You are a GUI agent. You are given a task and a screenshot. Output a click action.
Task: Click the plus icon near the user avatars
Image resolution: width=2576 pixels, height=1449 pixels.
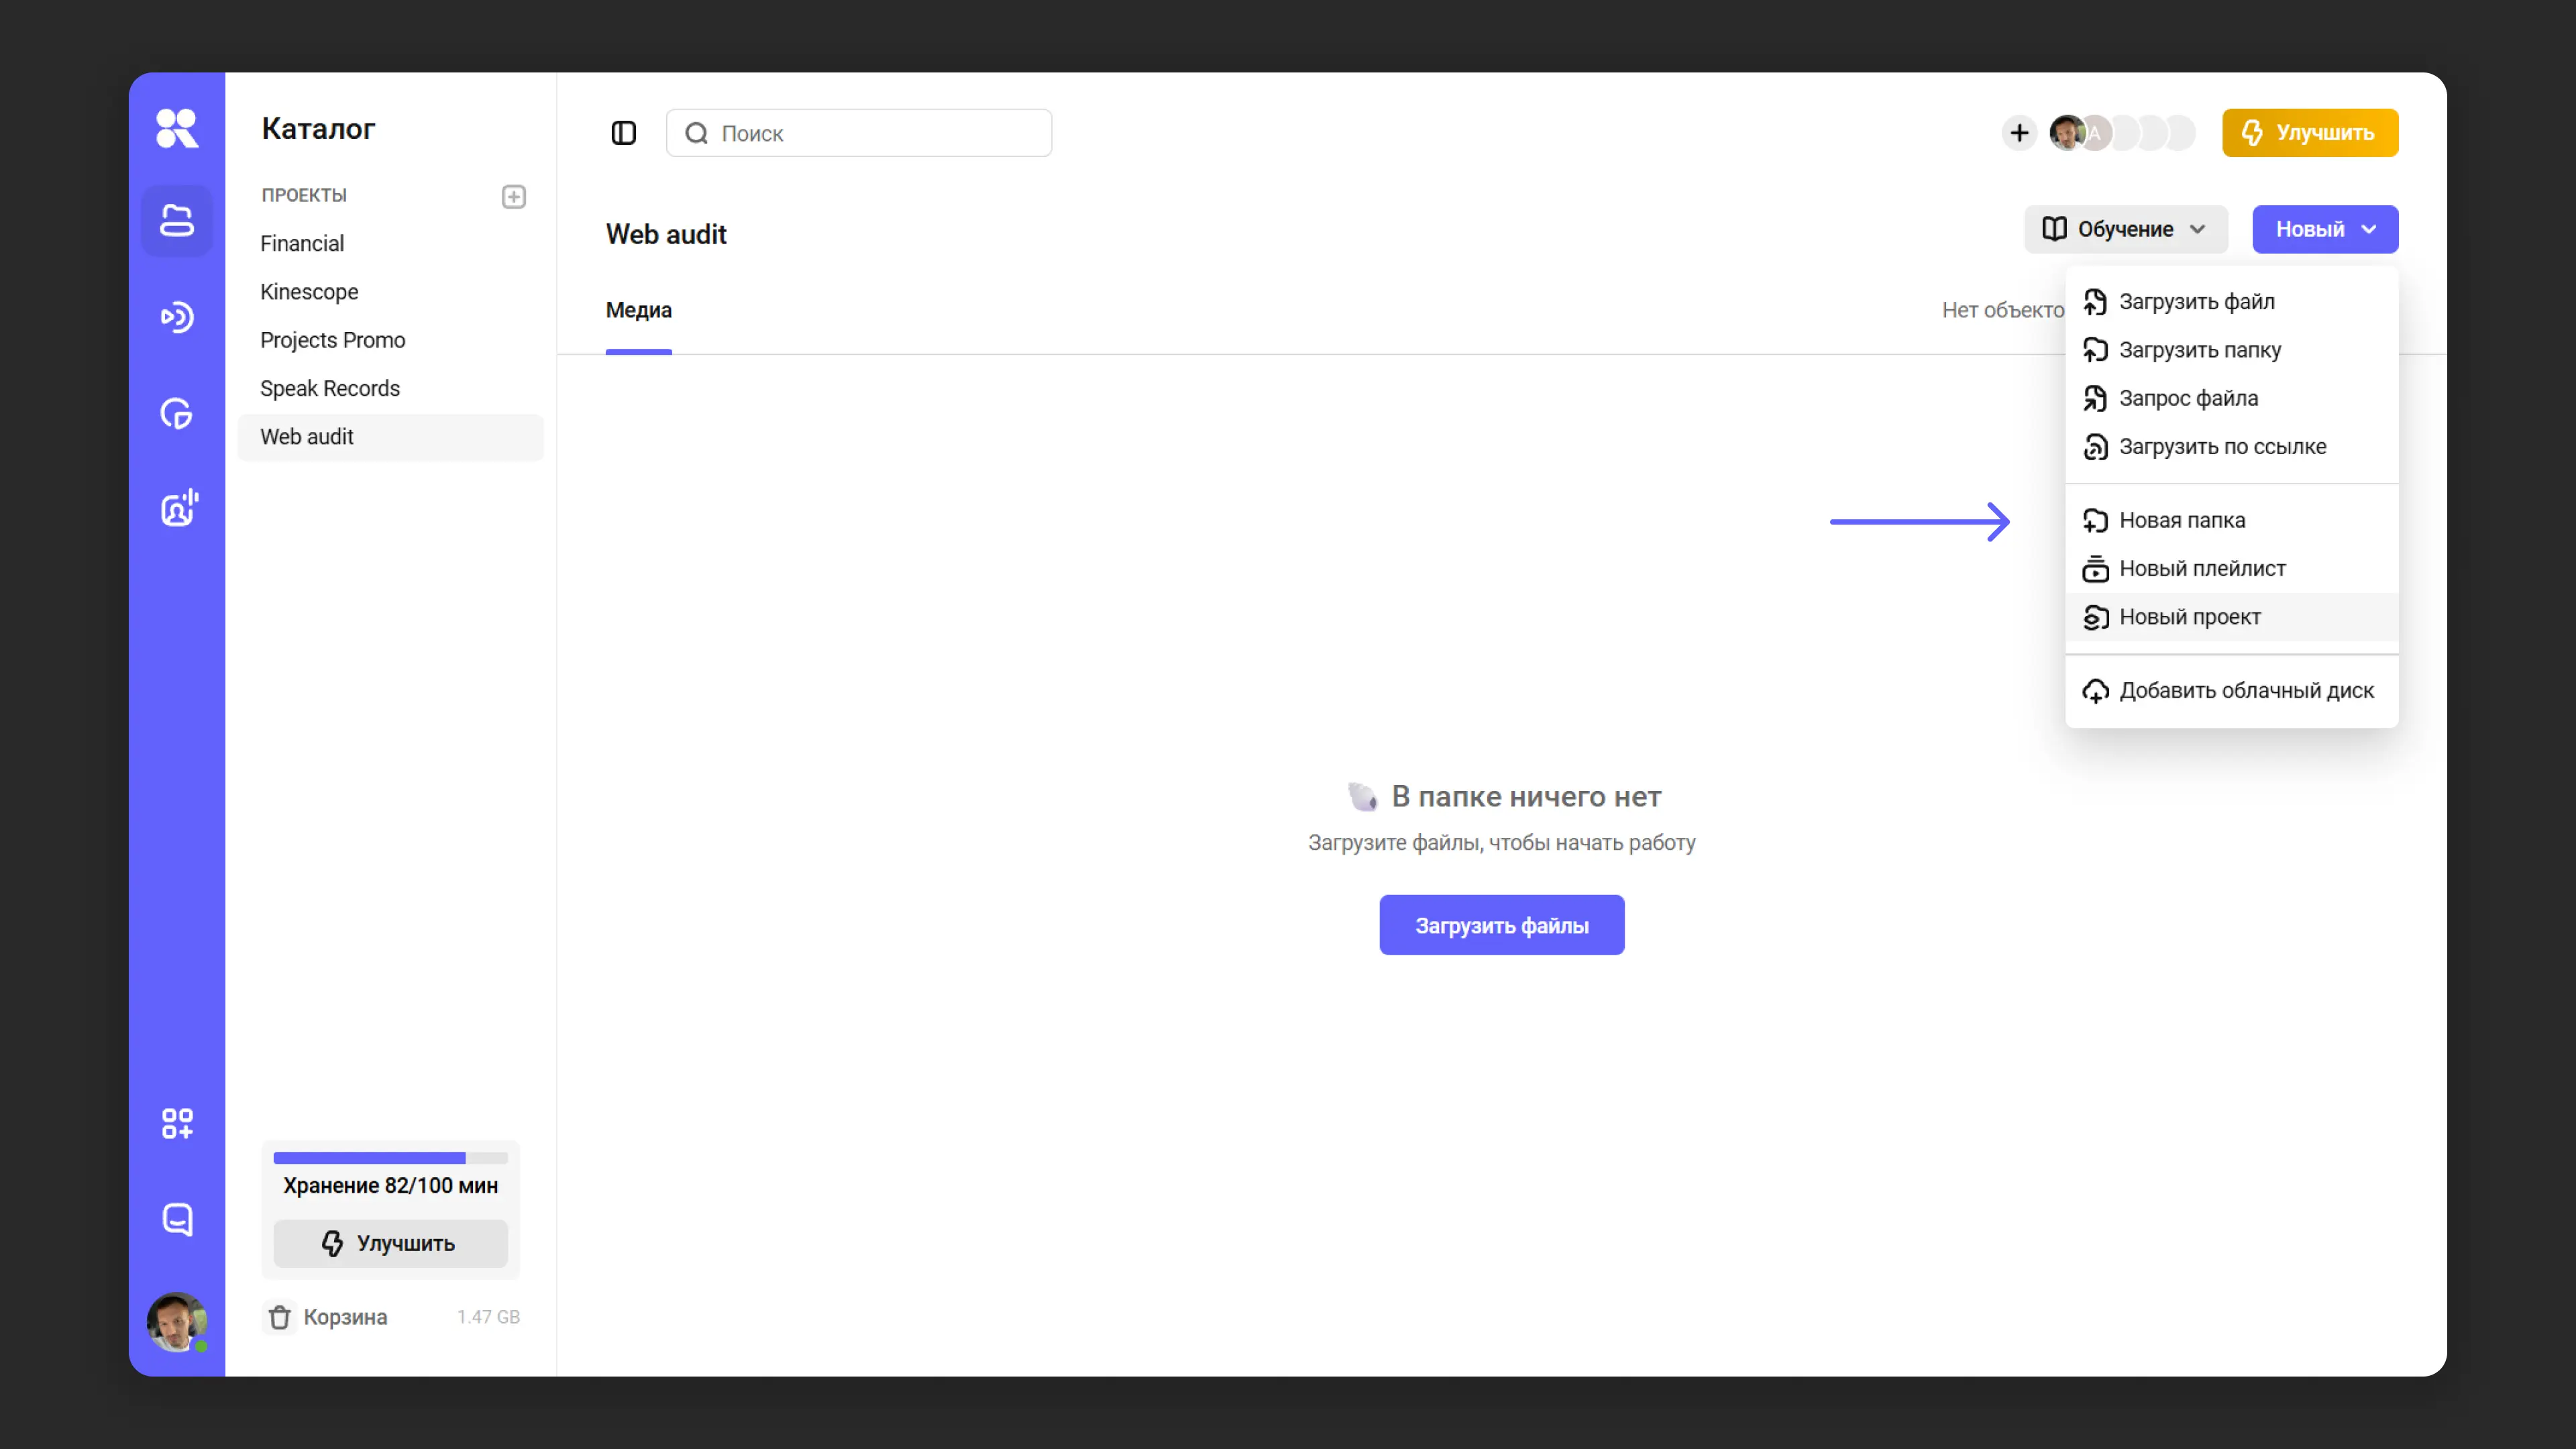point(2019,133)
